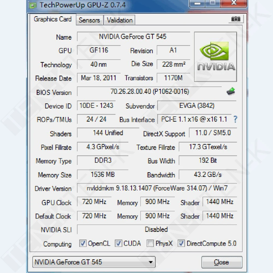
Task: Click the Memory Size value 1536 MB
Action: pos(103,174)
